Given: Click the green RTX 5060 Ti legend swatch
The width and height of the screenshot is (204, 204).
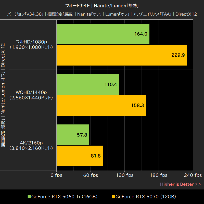Looking at the screenshot, I should pyautogui.click(x=29, y=197).
